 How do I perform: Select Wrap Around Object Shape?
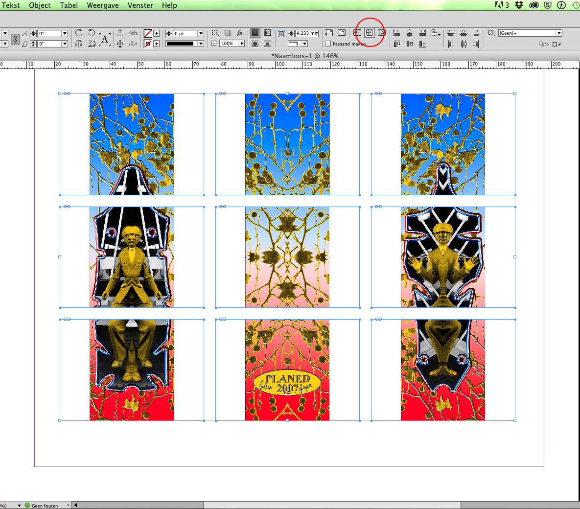pyautogui.click(x=255, y=44)
